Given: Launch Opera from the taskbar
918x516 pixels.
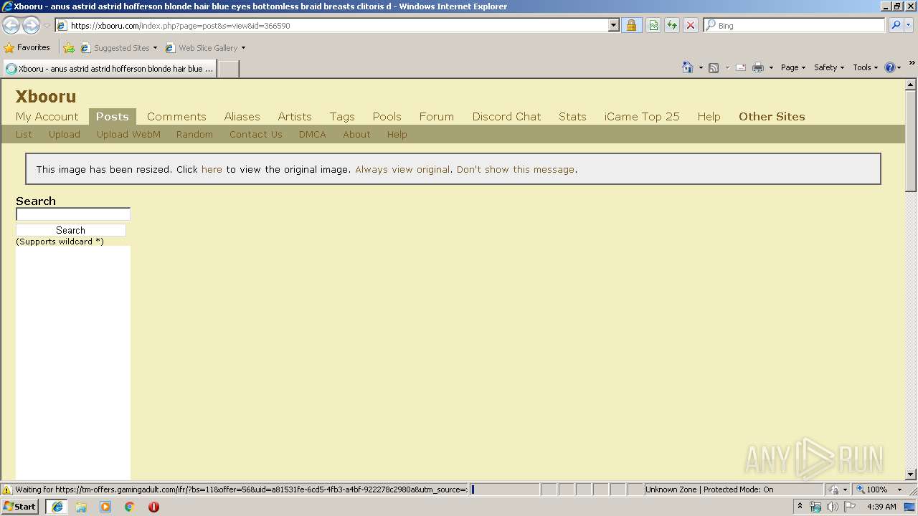Looking at the screenshot, I should tap(153, 507).
